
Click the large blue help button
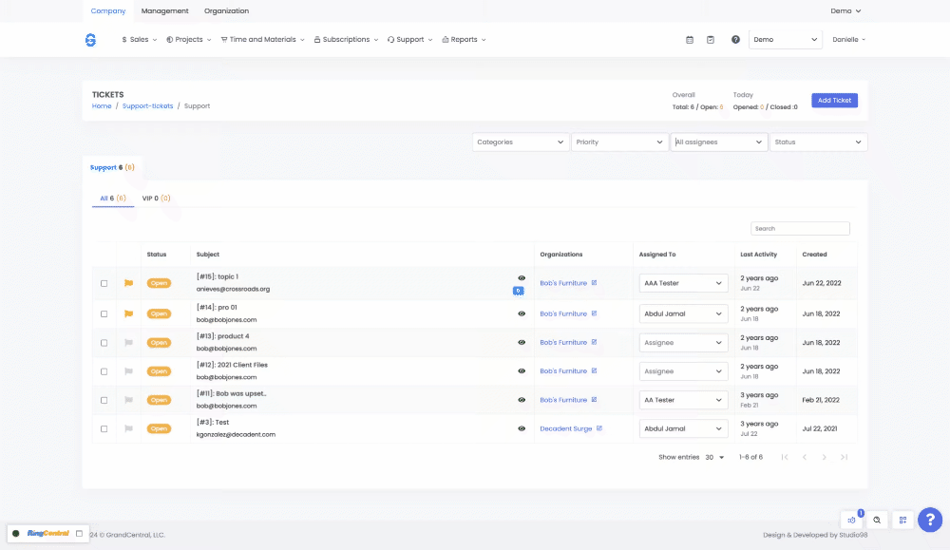coord(930,520)
